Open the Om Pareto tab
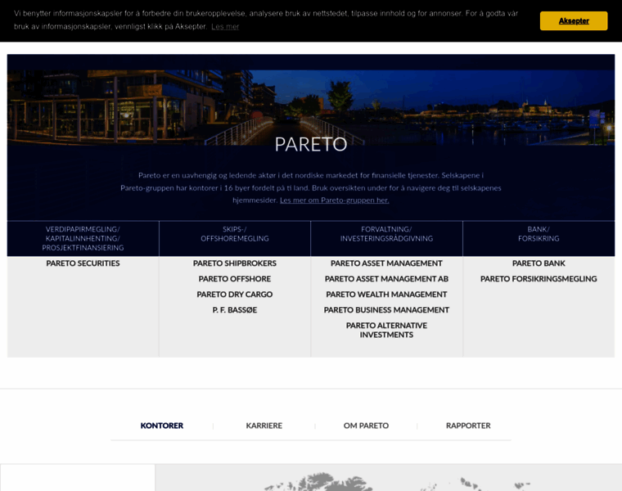The width and height of the screenshot is (622, 491). tap(366, 426)
